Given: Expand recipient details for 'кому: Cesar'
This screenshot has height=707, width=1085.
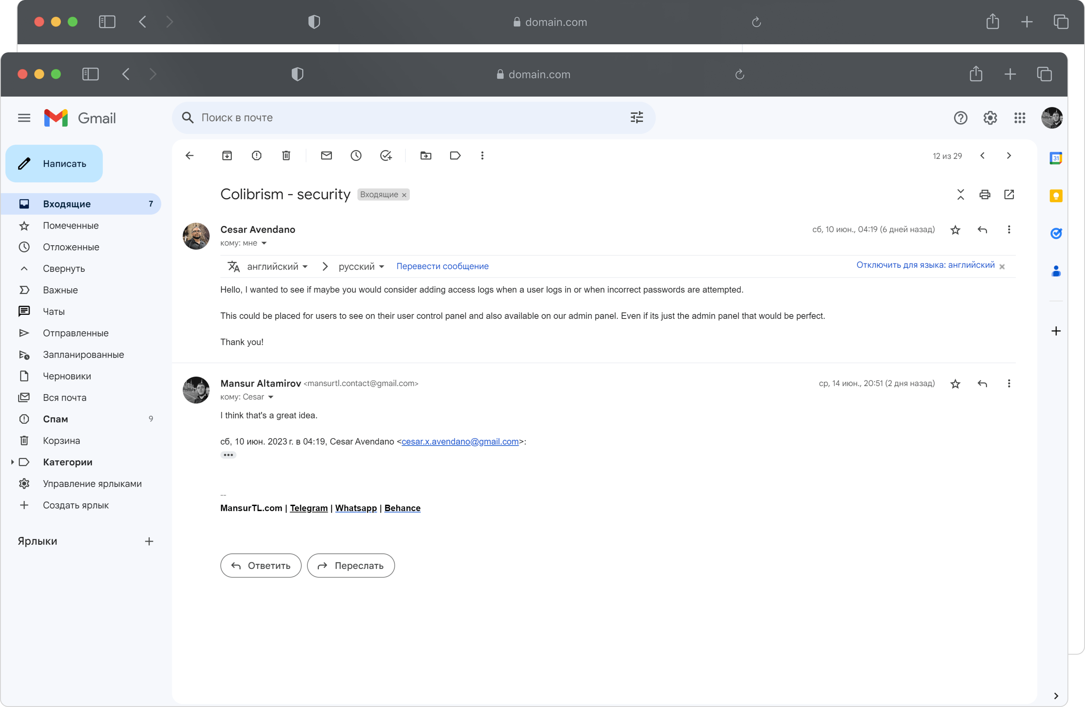Looking at the screenshot, I should point(271,397).
